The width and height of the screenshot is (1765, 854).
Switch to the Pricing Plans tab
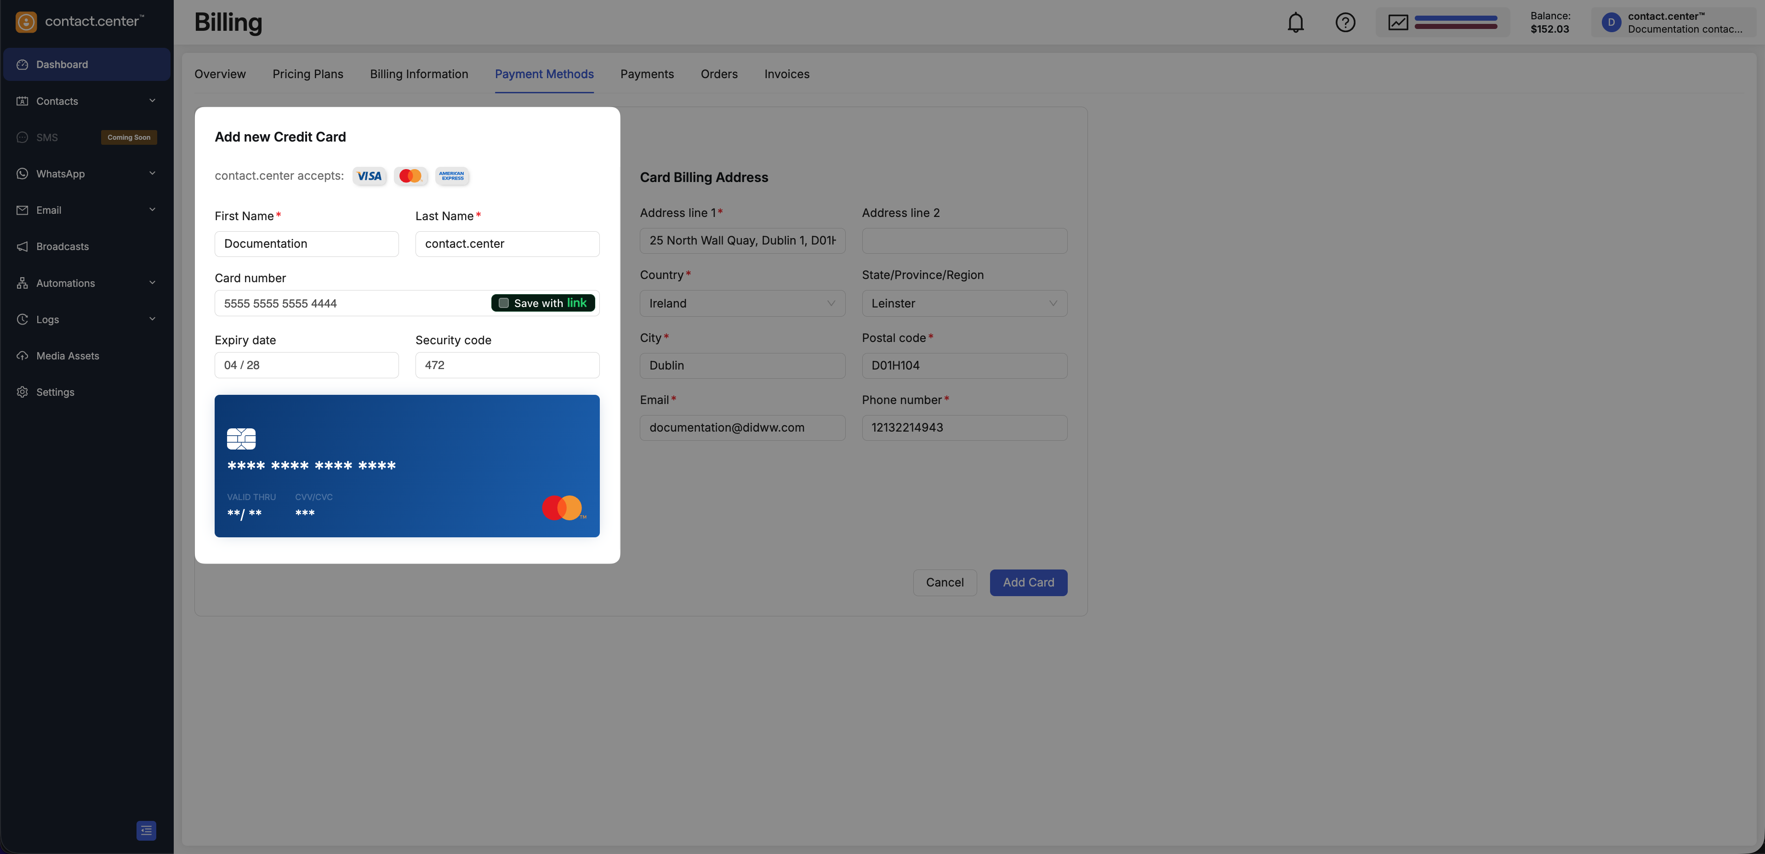pyautogui.click(x=307, y=74)
